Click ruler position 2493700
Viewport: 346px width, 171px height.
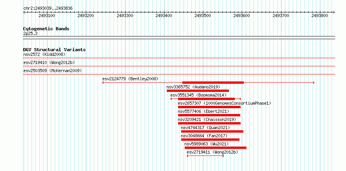[x=281, y=16]
